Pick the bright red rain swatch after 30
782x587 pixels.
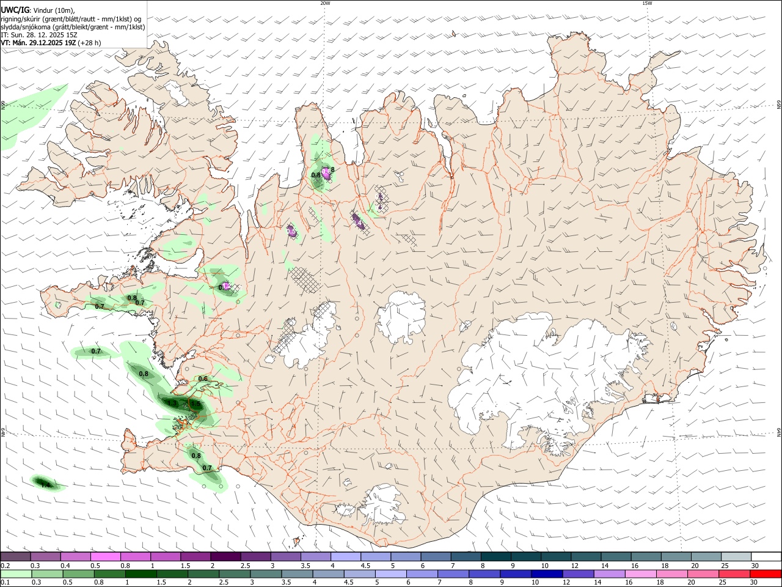(765, 574)
